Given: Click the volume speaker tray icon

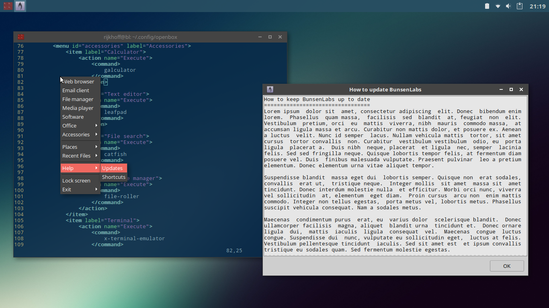Looking at the screenshot, I should pyautogui.click(x=508, y=6).
